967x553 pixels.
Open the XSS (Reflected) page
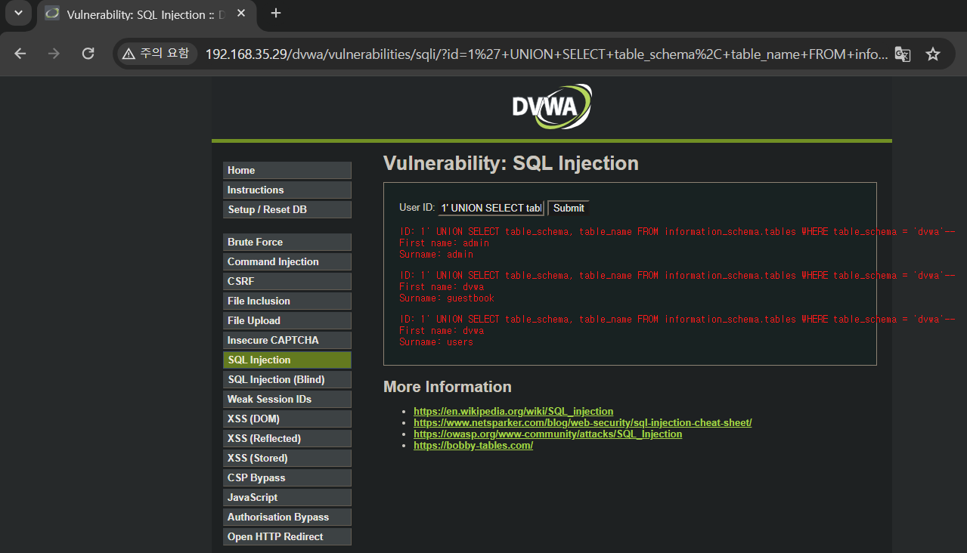(287, 438)
